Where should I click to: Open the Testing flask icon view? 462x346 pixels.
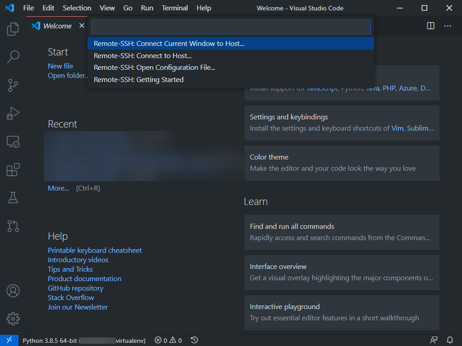13,198
